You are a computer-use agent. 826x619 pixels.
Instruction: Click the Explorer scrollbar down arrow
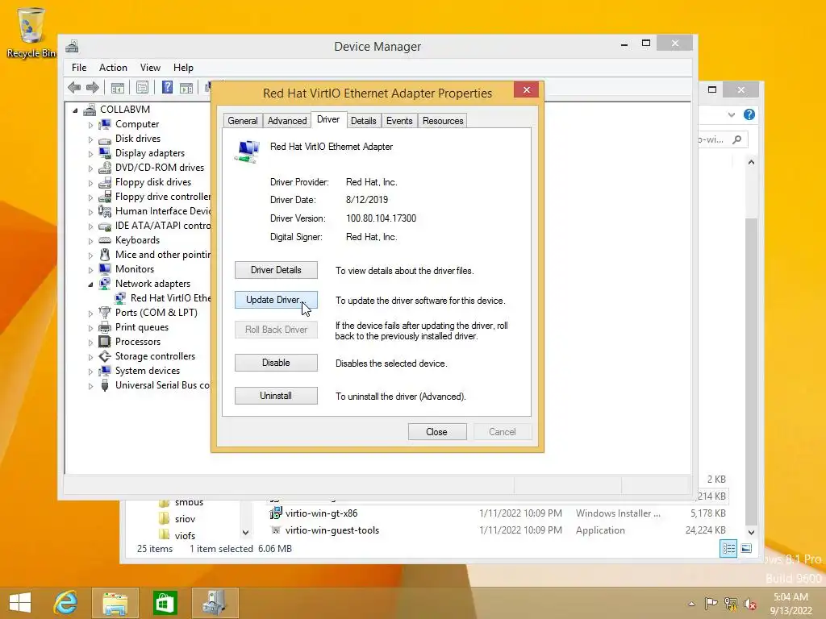[x=751, y=532]
